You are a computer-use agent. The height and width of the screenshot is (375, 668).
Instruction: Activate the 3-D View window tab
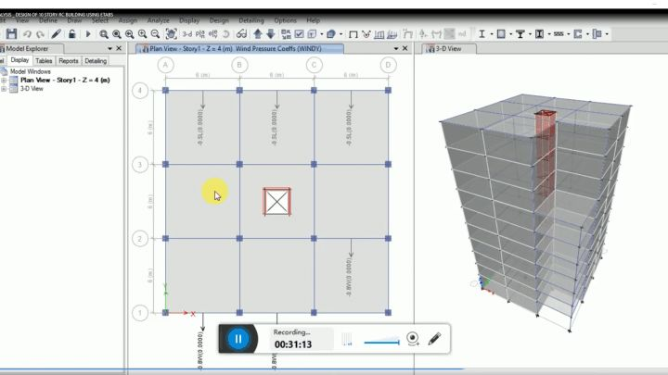(x=449, y=49)
